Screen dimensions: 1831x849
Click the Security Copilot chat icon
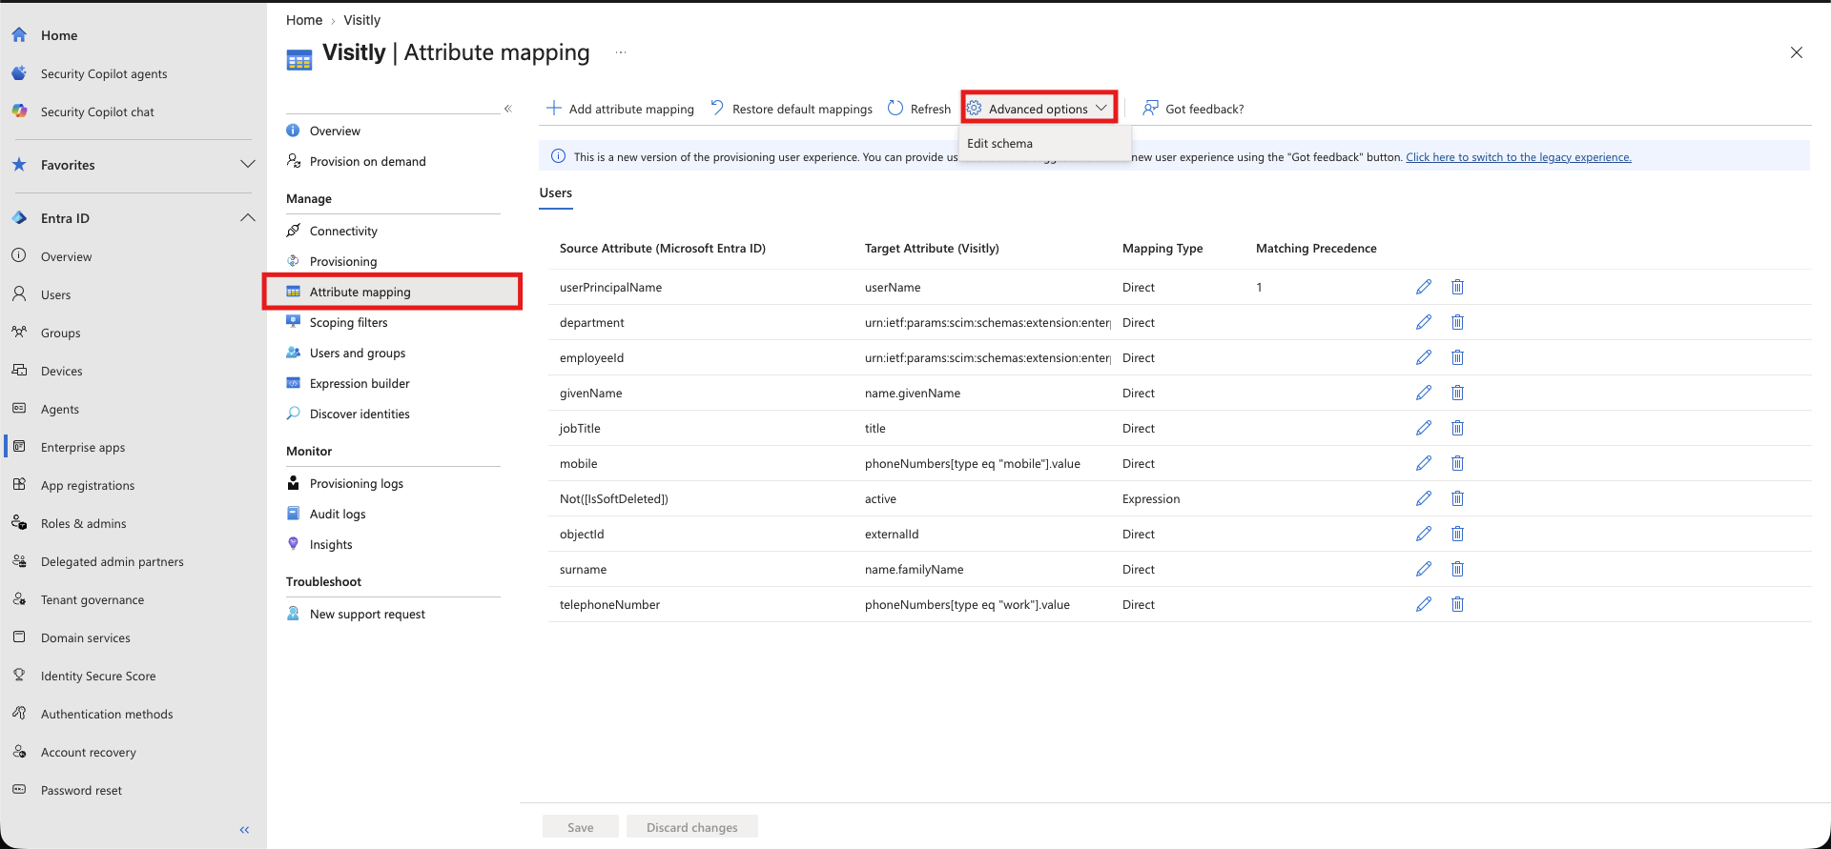coord(19,111)
